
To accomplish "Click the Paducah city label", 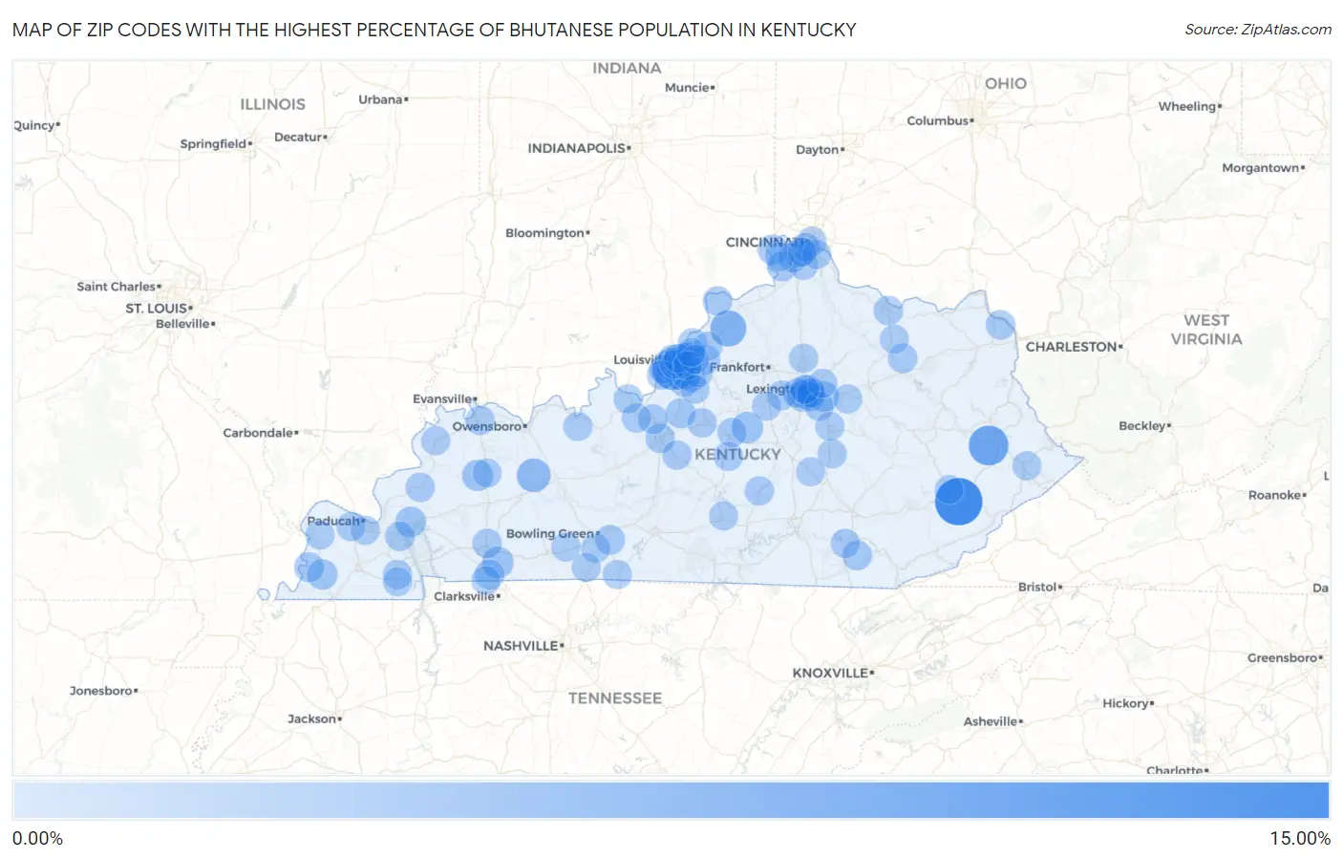I will coord(333,521).
